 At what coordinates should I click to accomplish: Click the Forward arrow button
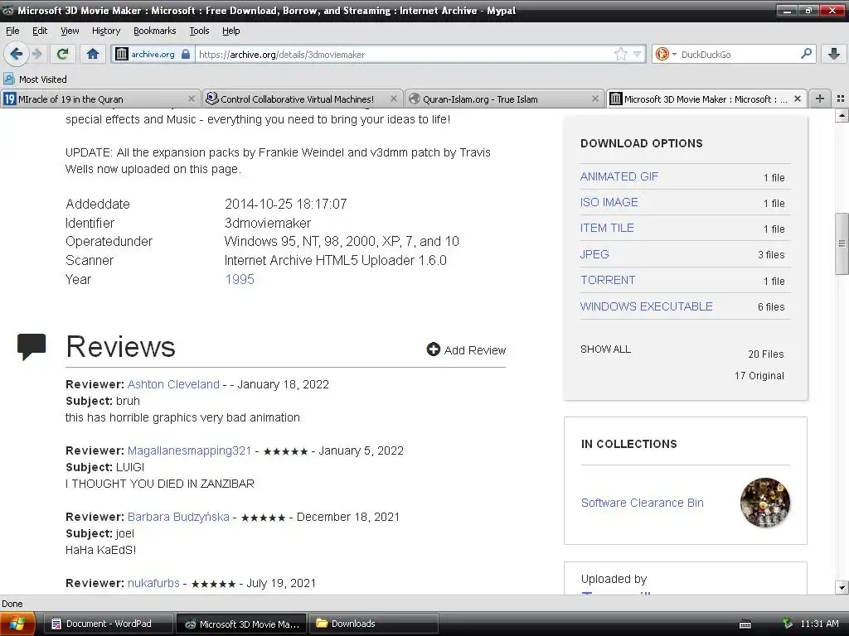tap(36, 54)
